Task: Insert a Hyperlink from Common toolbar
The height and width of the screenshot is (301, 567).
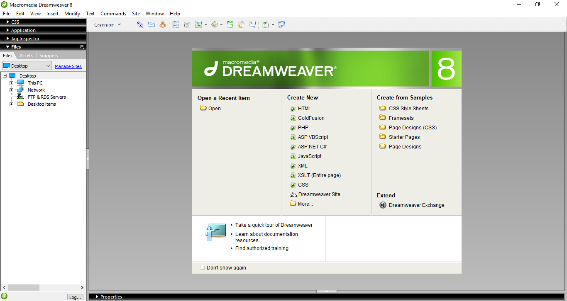Action: (140, 24)
